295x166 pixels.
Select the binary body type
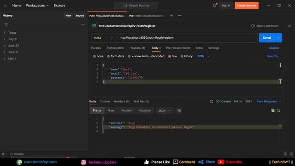click(x=182, y=56)
